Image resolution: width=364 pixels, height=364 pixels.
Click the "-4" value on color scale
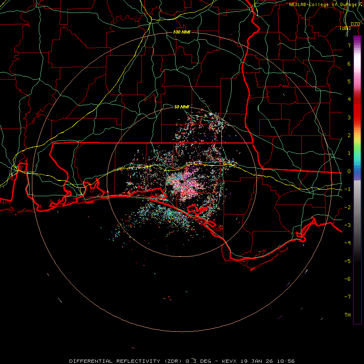click(347, 243)
